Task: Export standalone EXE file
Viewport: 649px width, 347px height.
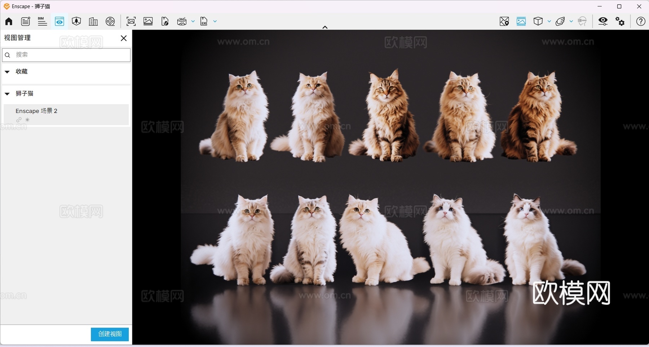Action: point(204,21)
